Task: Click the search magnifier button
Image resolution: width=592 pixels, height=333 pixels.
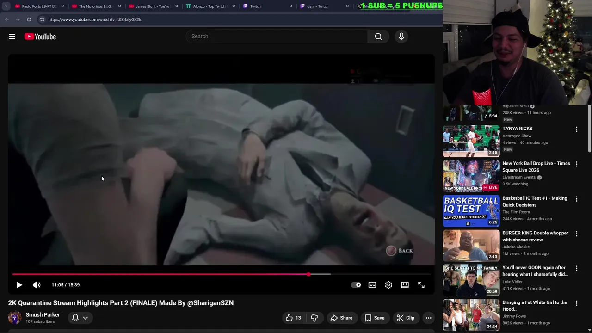Action: (378, 37)
